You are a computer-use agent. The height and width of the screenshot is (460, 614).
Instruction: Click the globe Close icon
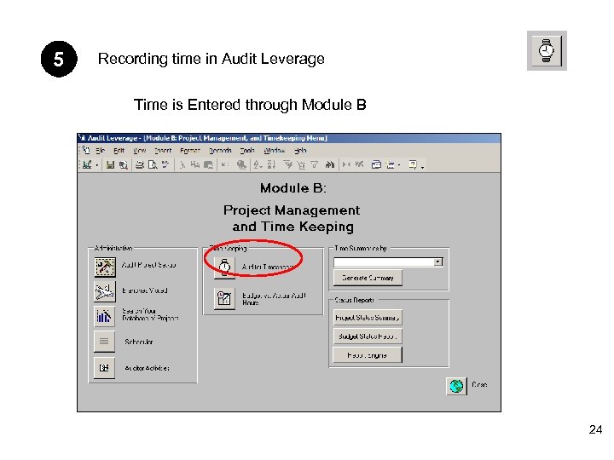[456, 386]
